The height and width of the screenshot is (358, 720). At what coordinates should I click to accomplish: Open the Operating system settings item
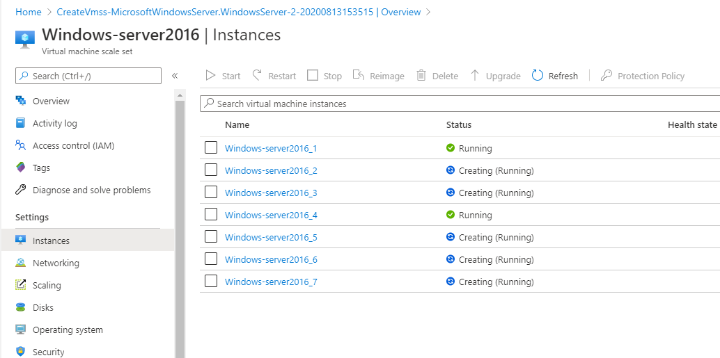68,330
